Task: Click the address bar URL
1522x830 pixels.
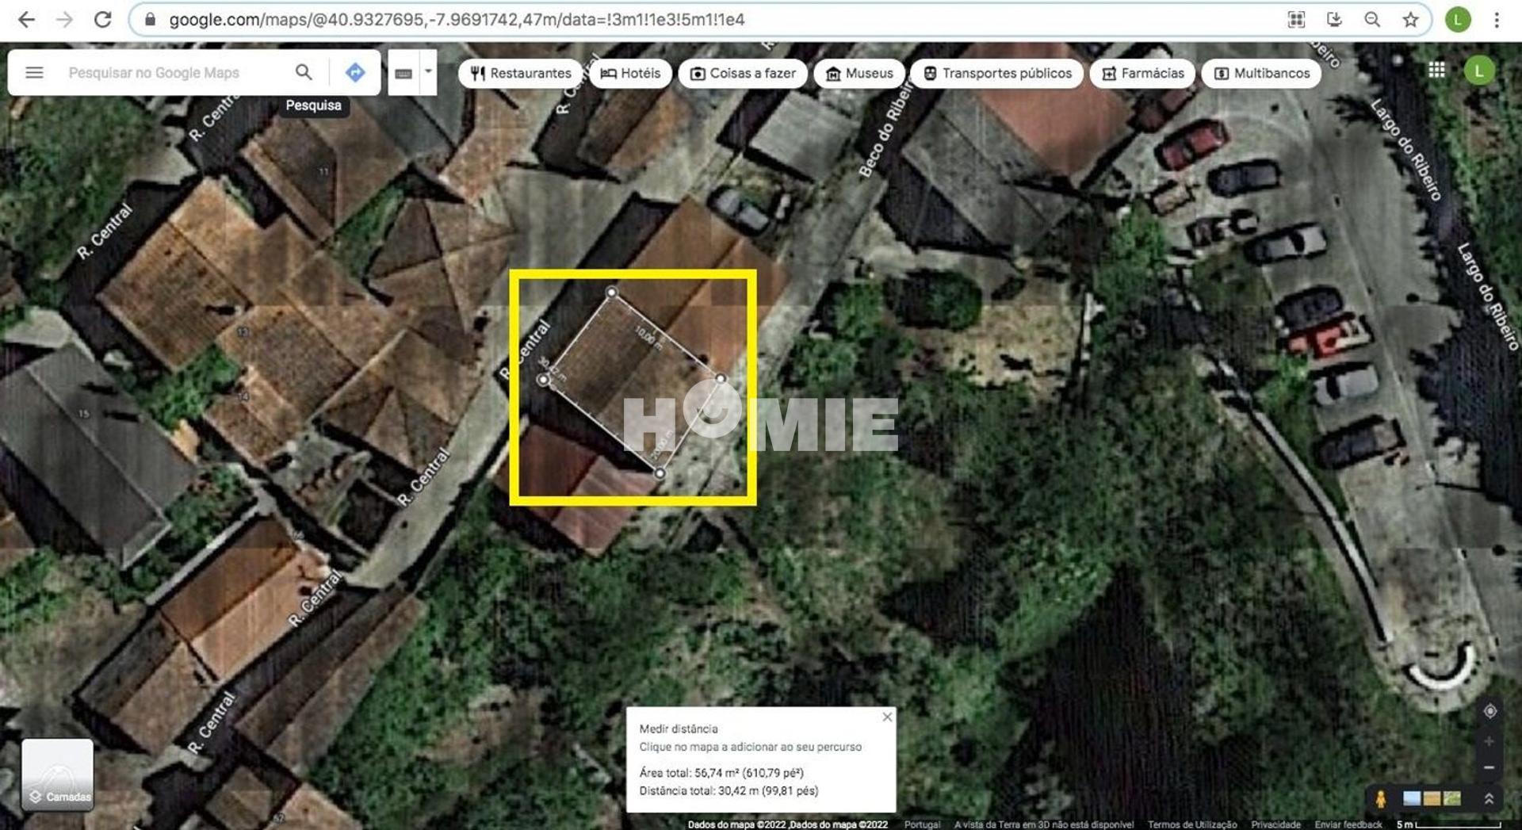Action: [x=457, y=20]
